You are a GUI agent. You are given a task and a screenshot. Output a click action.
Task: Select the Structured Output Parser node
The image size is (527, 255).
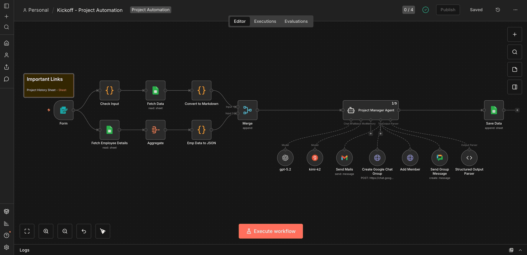click(469, 158)
